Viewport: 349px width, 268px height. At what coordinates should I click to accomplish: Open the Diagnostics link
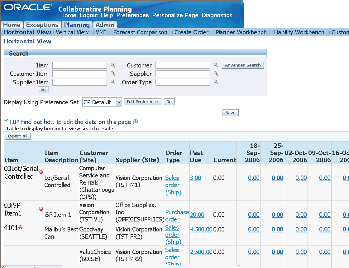[x=217, y=15]
